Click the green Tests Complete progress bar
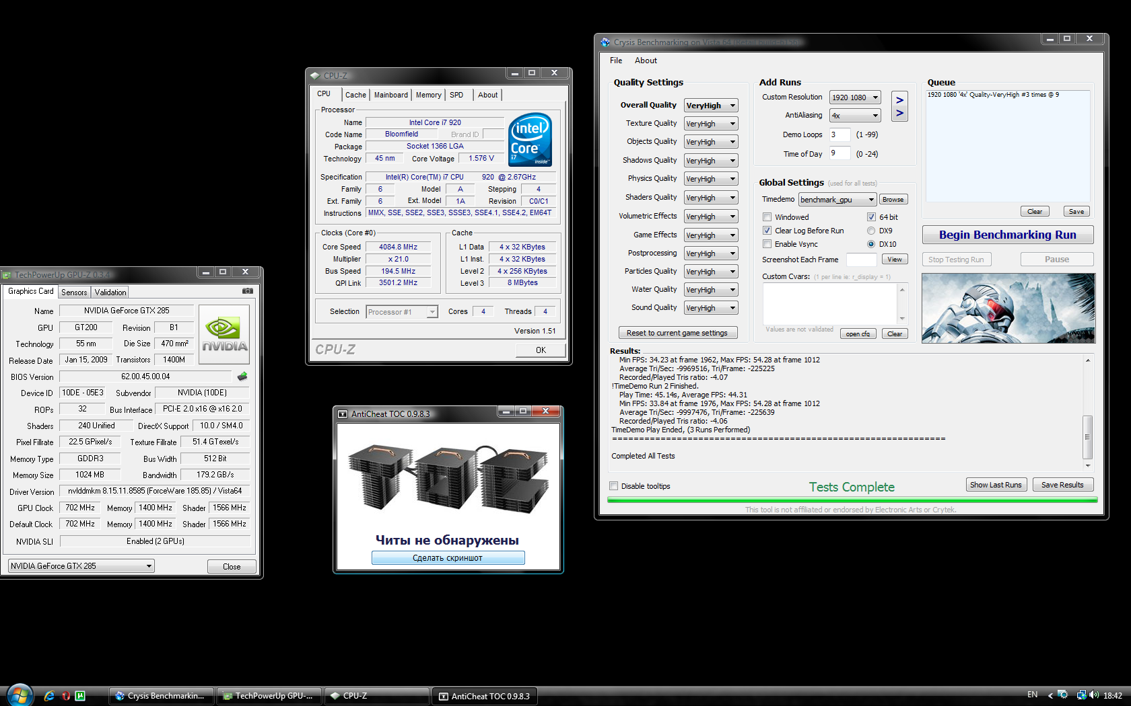This screenshot has height=706, width=1131. click(x=852, y=500)
